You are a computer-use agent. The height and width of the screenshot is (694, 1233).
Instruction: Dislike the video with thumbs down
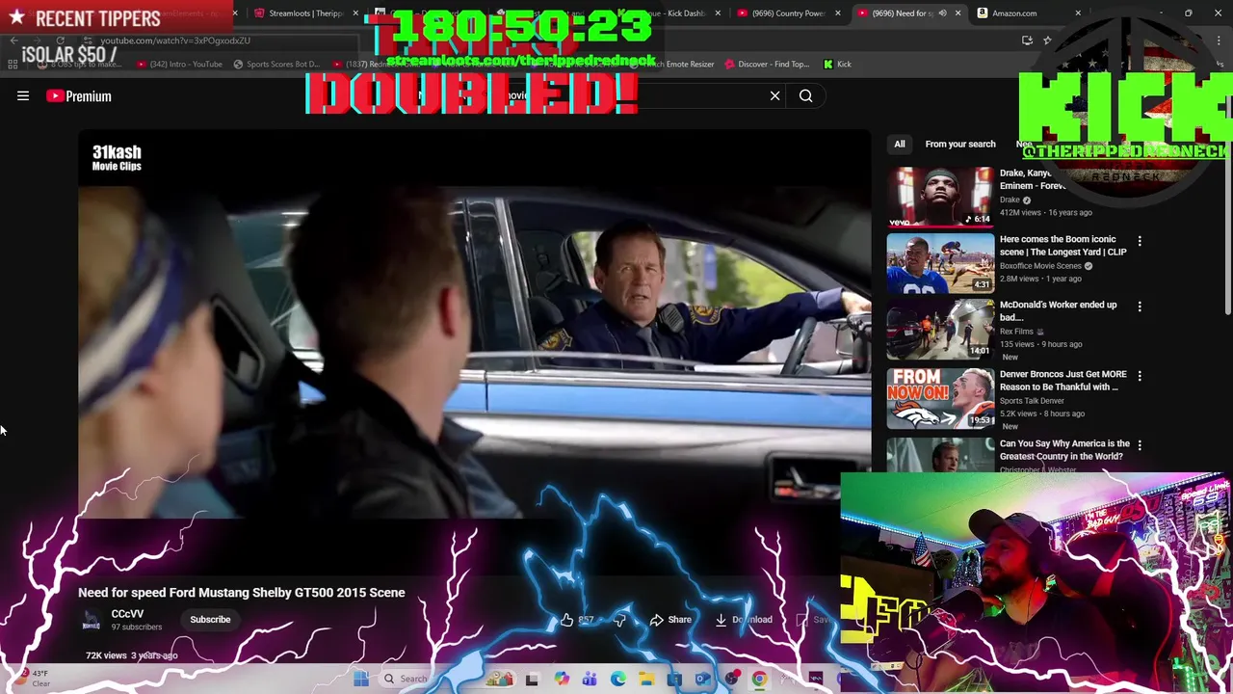coord(619,620)
